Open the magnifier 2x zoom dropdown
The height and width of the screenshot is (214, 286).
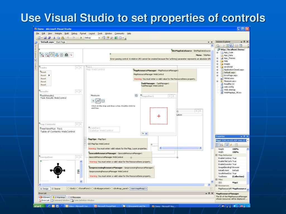(146, 133)
